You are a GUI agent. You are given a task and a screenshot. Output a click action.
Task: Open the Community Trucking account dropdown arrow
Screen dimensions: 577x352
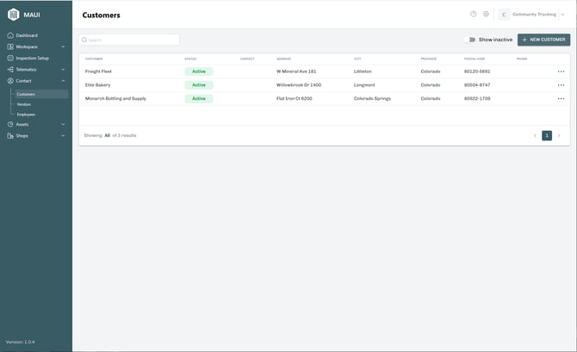pos(562,15)
